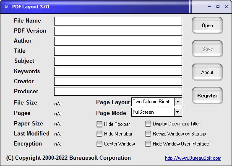The width and height of the screenshot is (232, 166).
Task: Click the Creator text box
Action: coord(118,81)
